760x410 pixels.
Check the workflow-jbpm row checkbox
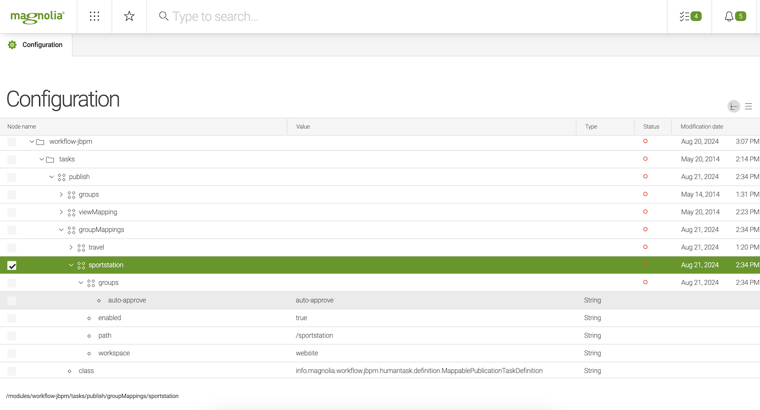coord(12,142)
